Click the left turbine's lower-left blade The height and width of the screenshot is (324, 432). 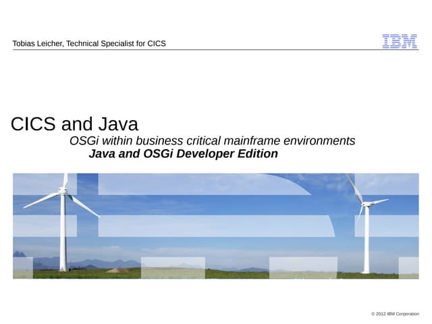[x=40, y=200]
